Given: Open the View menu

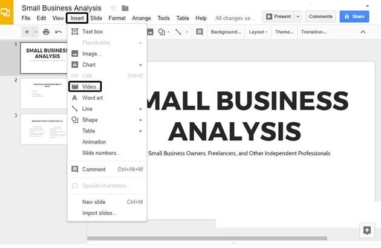Looking at the screenshot, I should click(x=58, y=18).
